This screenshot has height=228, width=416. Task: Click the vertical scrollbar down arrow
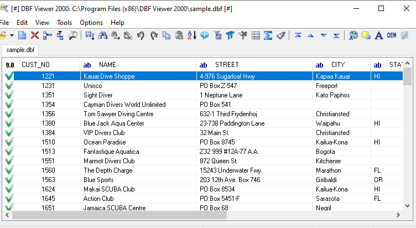tap(408, 206)
